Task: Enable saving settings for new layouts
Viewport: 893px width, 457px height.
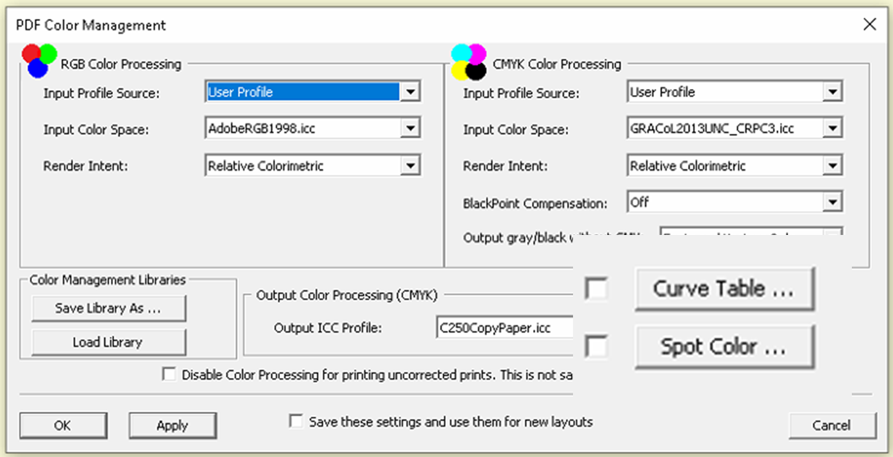Action: click(296, 421)
